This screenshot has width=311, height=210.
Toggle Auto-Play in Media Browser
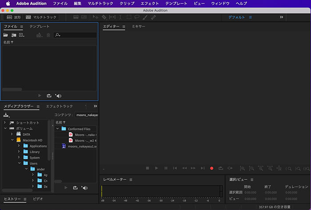coord(84,188)
